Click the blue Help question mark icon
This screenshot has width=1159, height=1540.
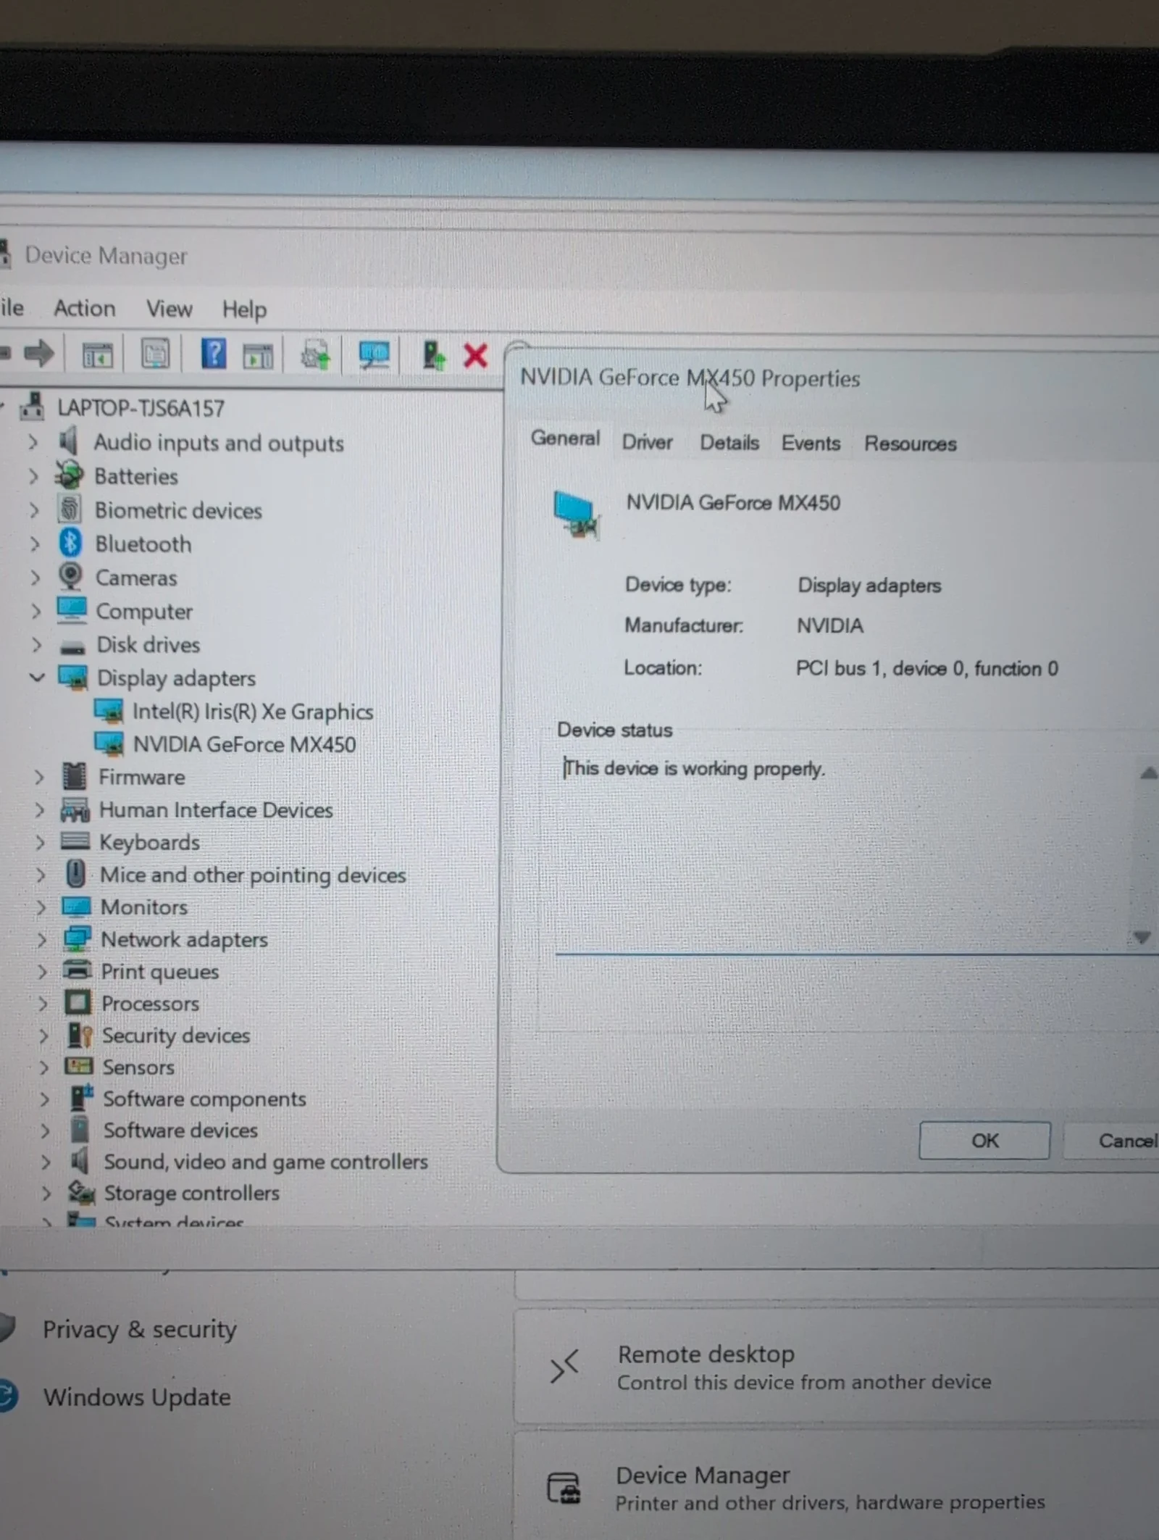pyautogui.click(x=214, y=354)
